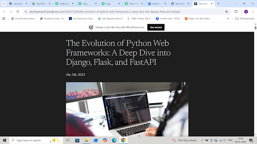
Task: Open Copilot from taskbar
Action: coord(105,140)
